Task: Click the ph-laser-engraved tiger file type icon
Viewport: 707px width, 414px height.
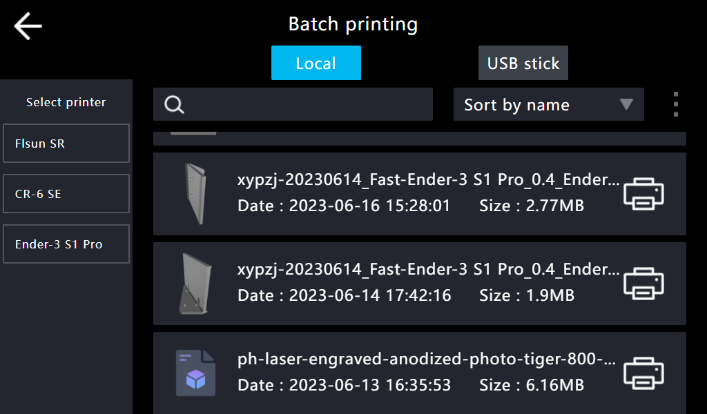Action: [x=195, y=373]
